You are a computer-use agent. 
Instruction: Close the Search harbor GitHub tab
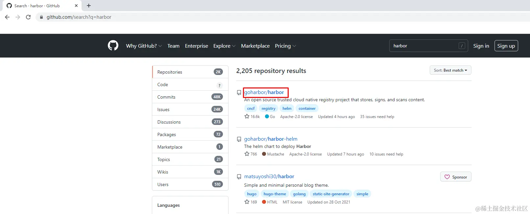[x=76, y=6]
